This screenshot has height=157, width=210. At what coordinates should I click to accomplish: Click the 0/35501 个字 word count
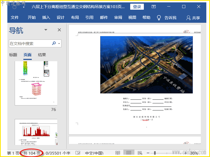(58, 153)
